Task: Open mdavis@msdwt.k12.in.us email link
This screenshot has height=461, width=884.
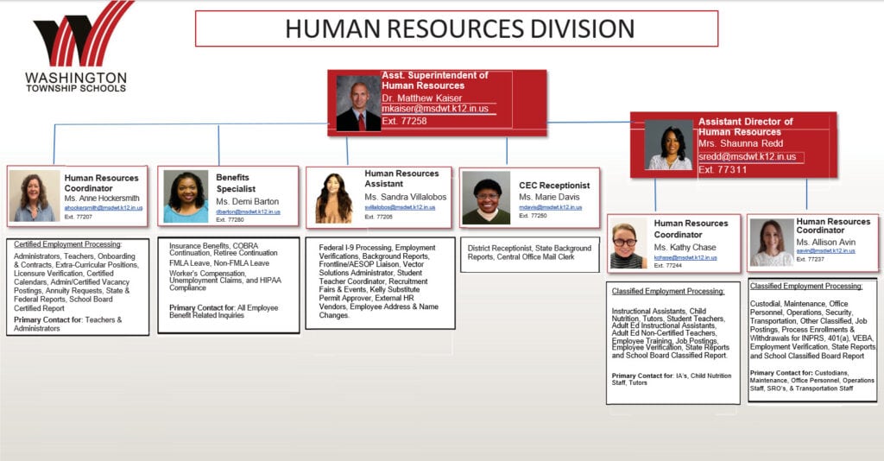Action: 550,207
